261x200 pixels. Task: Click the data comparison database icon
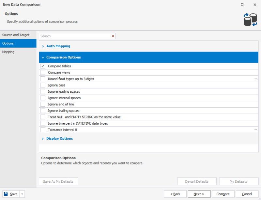(249, 18)
